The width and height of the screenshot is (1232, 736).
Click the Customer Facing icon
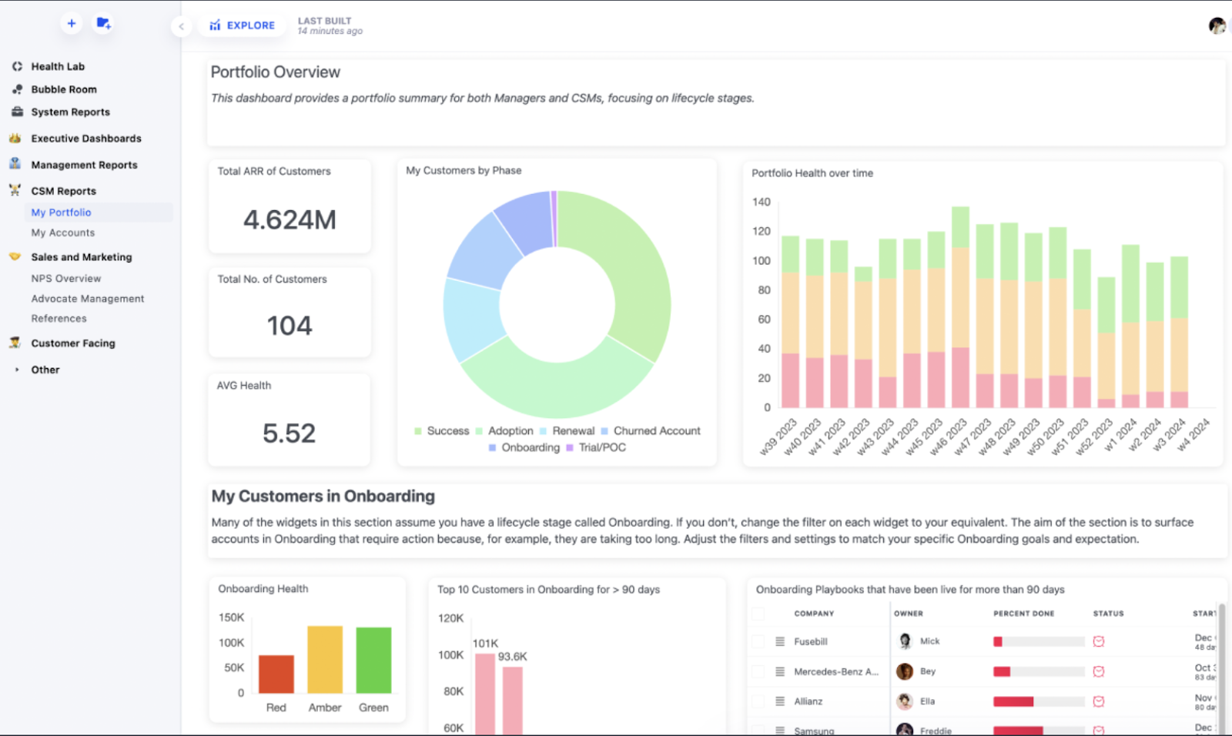click(15, 343)
